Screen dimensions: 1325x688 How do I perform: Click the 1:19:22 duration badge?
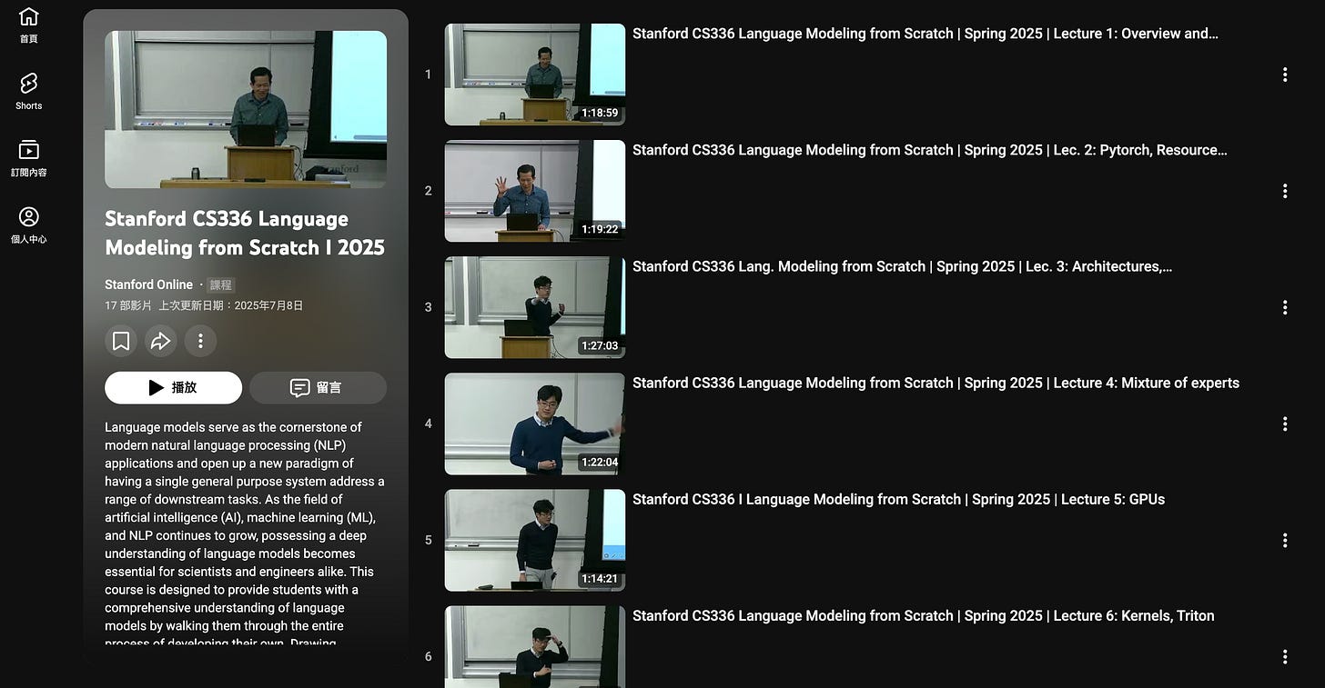click(x=600, y=230)
